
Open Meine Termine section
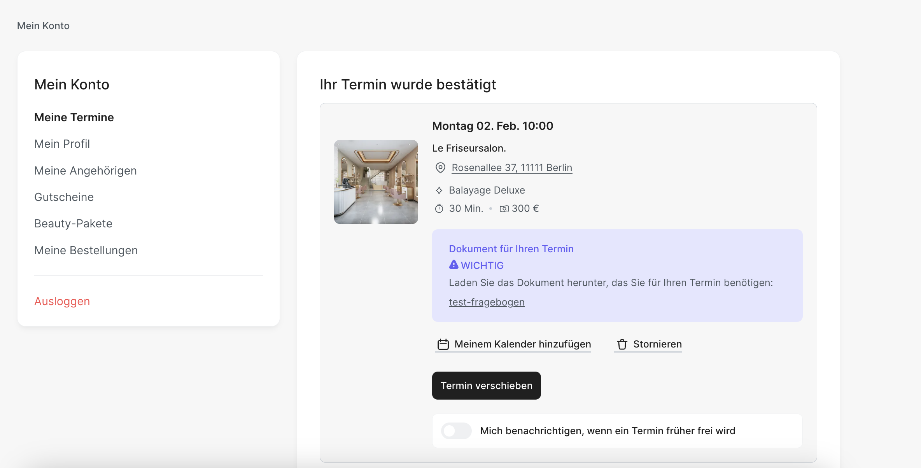(74, 117)
